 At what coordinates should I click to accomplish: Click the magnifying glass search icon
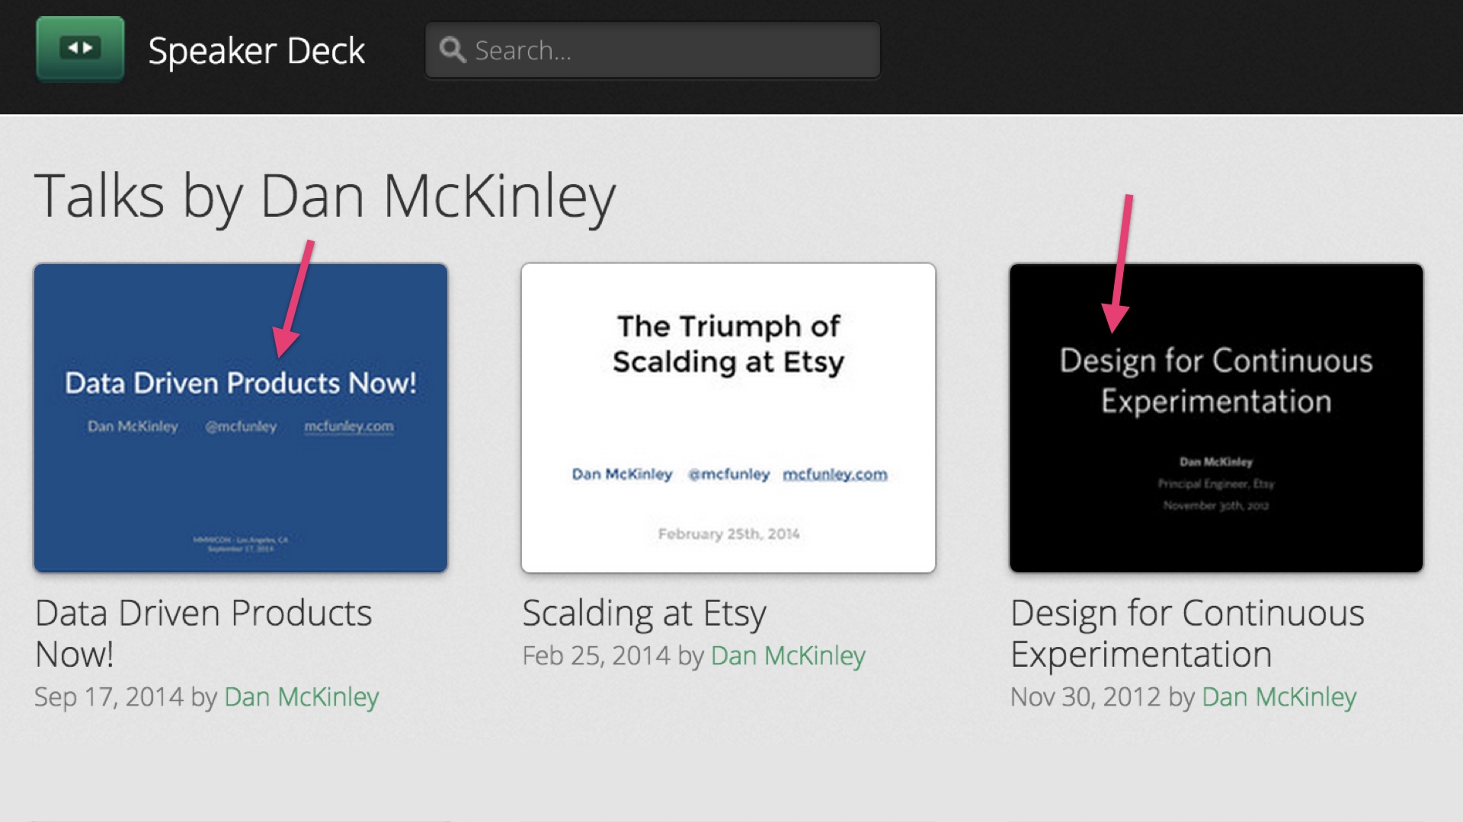[x=452, y=50]
